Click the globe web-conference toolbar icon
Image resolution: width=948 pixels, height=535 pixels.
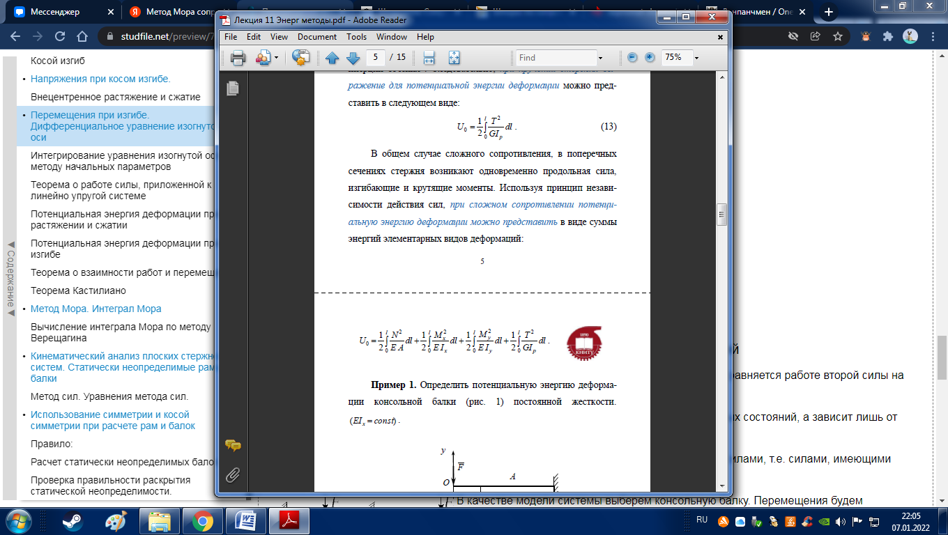300,58
